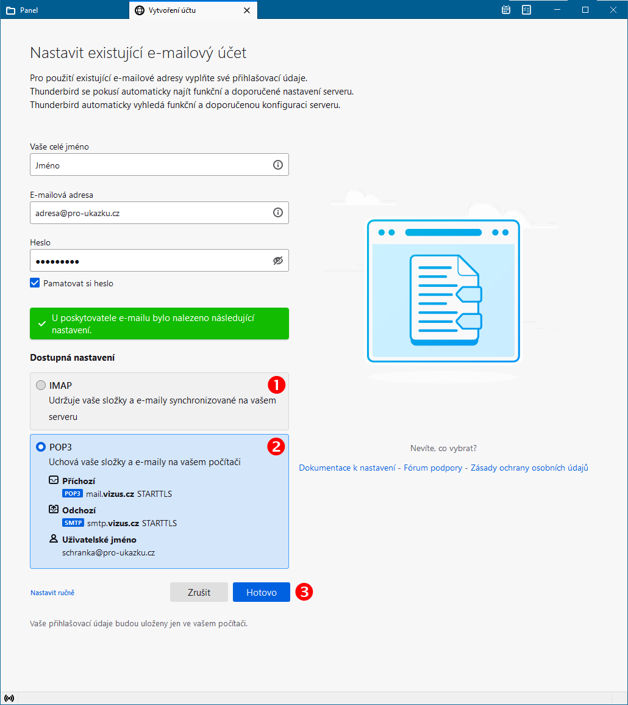Switch to the Panel tab

click(61, 10)
